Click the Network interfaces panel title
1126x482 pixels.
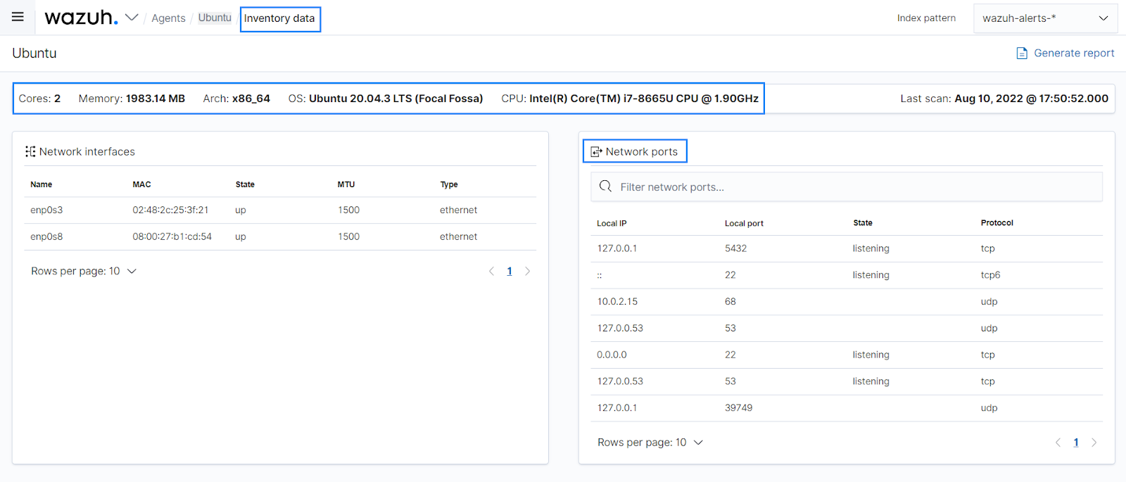pyautogui.click(x=87, y=151)
